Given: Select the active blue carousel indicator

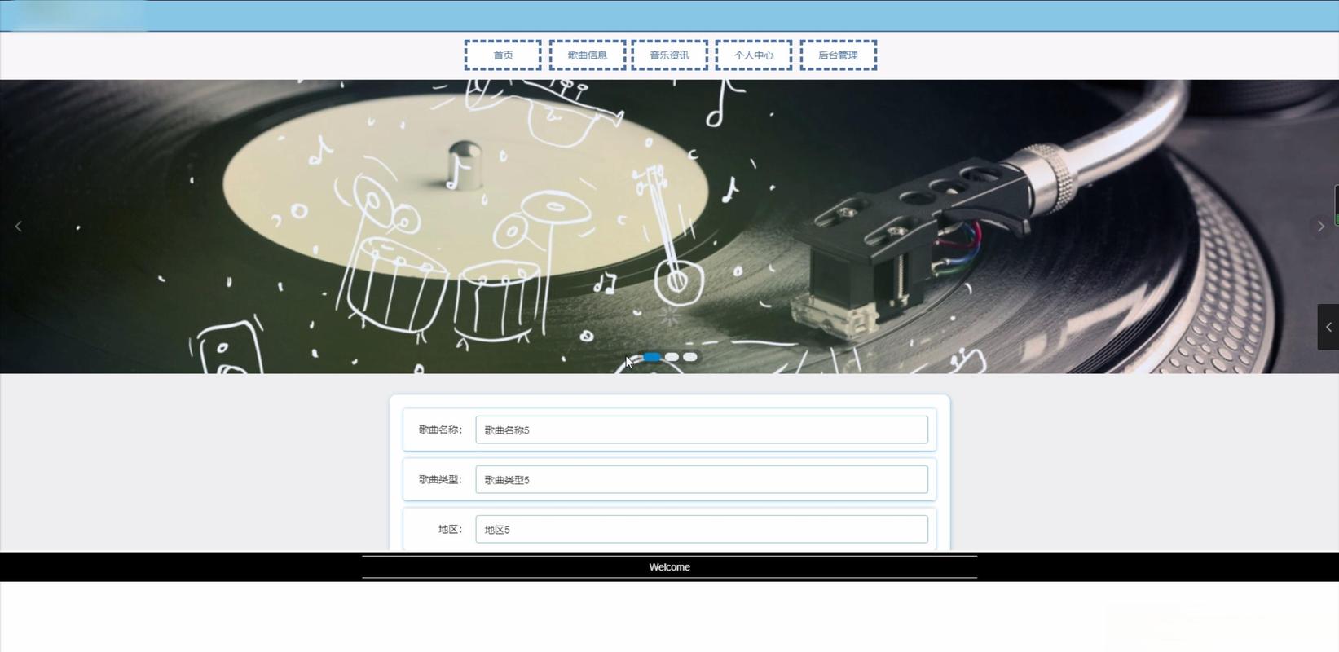Looking at the screenshot, I should (652, 357).
